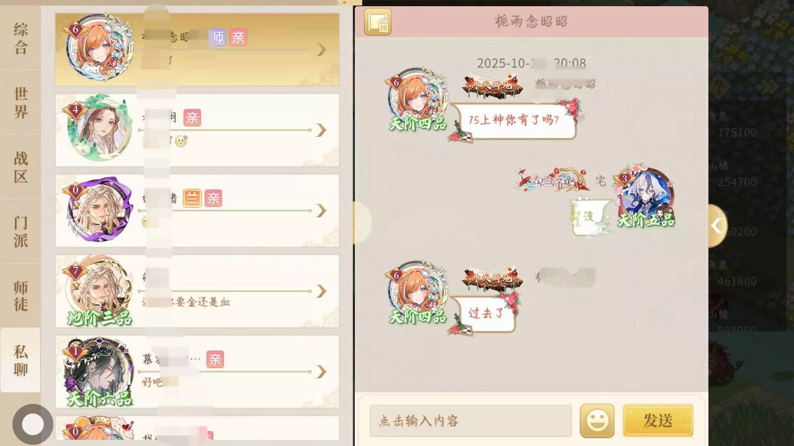Expand first contact chat with arrow
This screenshot has width=794, height=446.
322,50
